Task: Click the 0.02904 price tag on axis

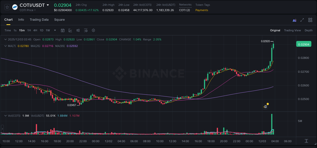Action: (304, 44)
